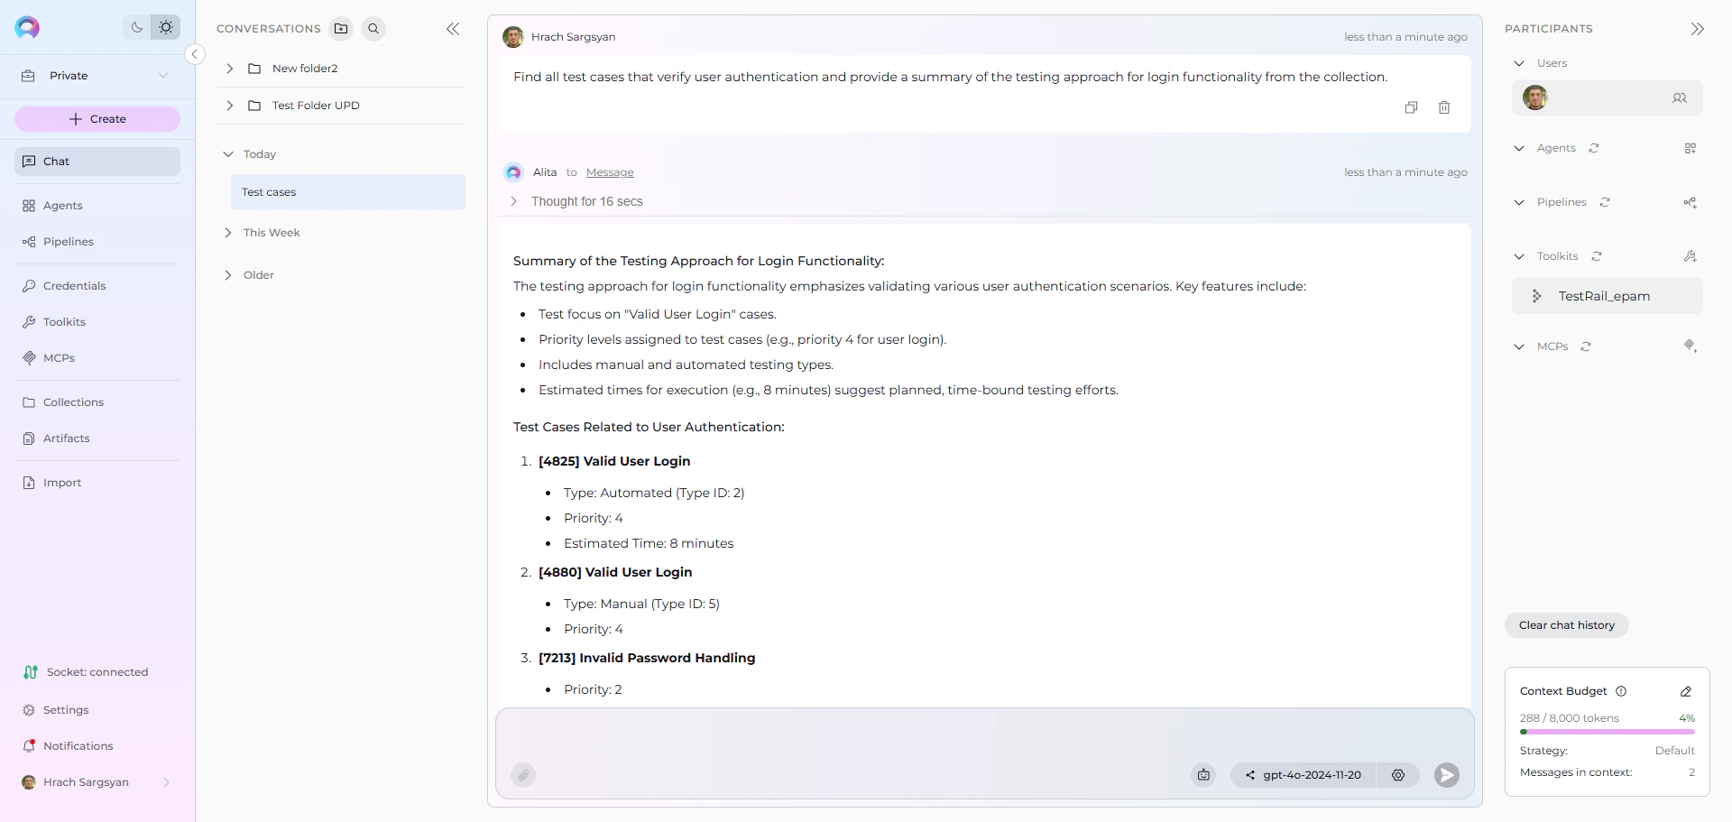Refresh the Pipelines list
Viewport: 1732px width, 822px height.
pos(1604,202)
